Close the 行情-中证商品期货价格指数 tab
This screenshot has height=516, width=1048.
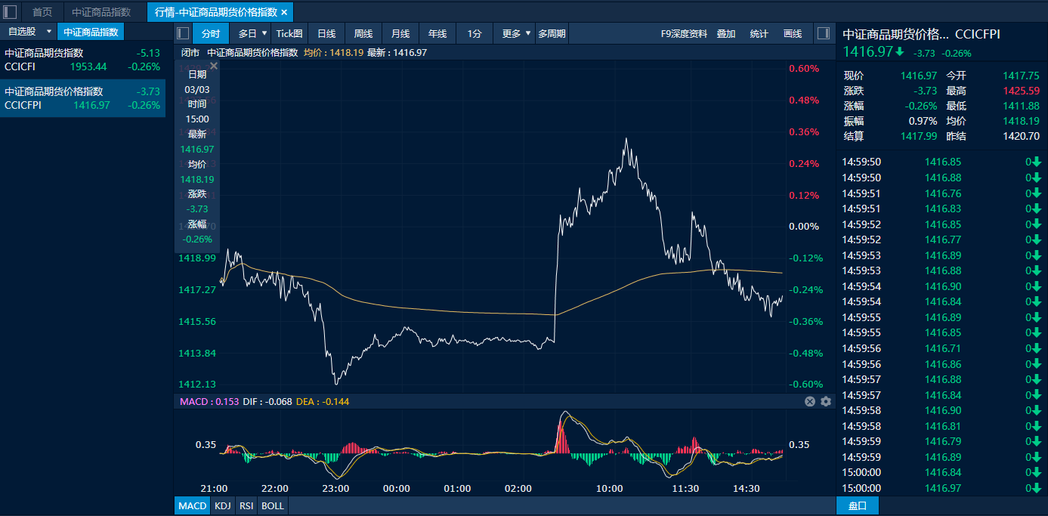(x=284, y=12)
